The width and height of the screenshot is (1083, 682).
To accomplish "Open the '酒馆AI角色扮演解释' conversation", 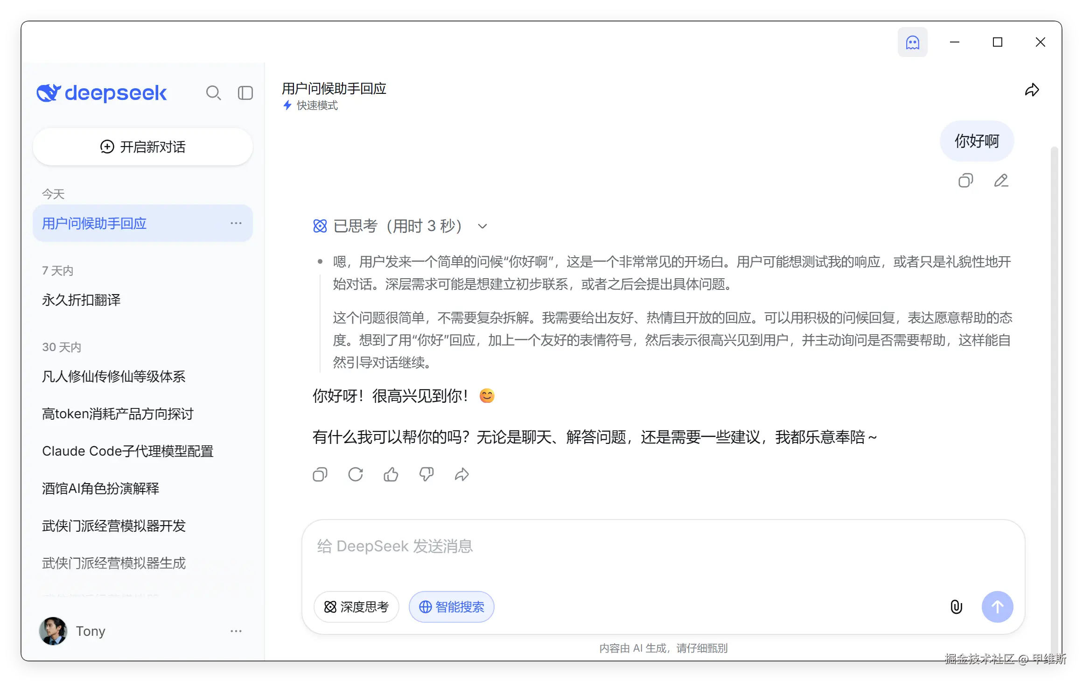I will tap(143, 488).
